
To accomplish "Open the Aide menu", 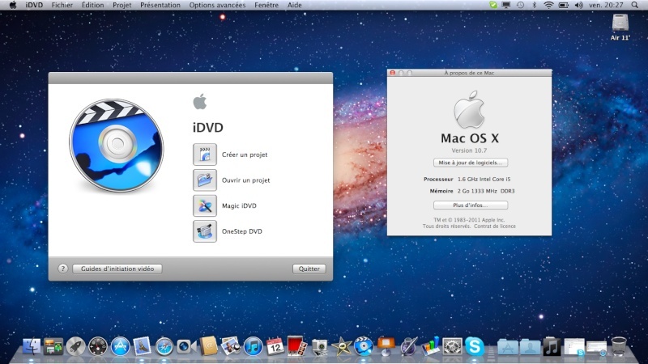I will pyautogui.click(x=294, y=5).
